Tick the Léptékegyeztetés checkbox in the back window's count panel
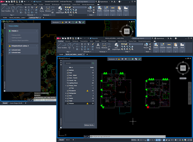The width and height of the screenshot is (193, 142). coord(10,38)
